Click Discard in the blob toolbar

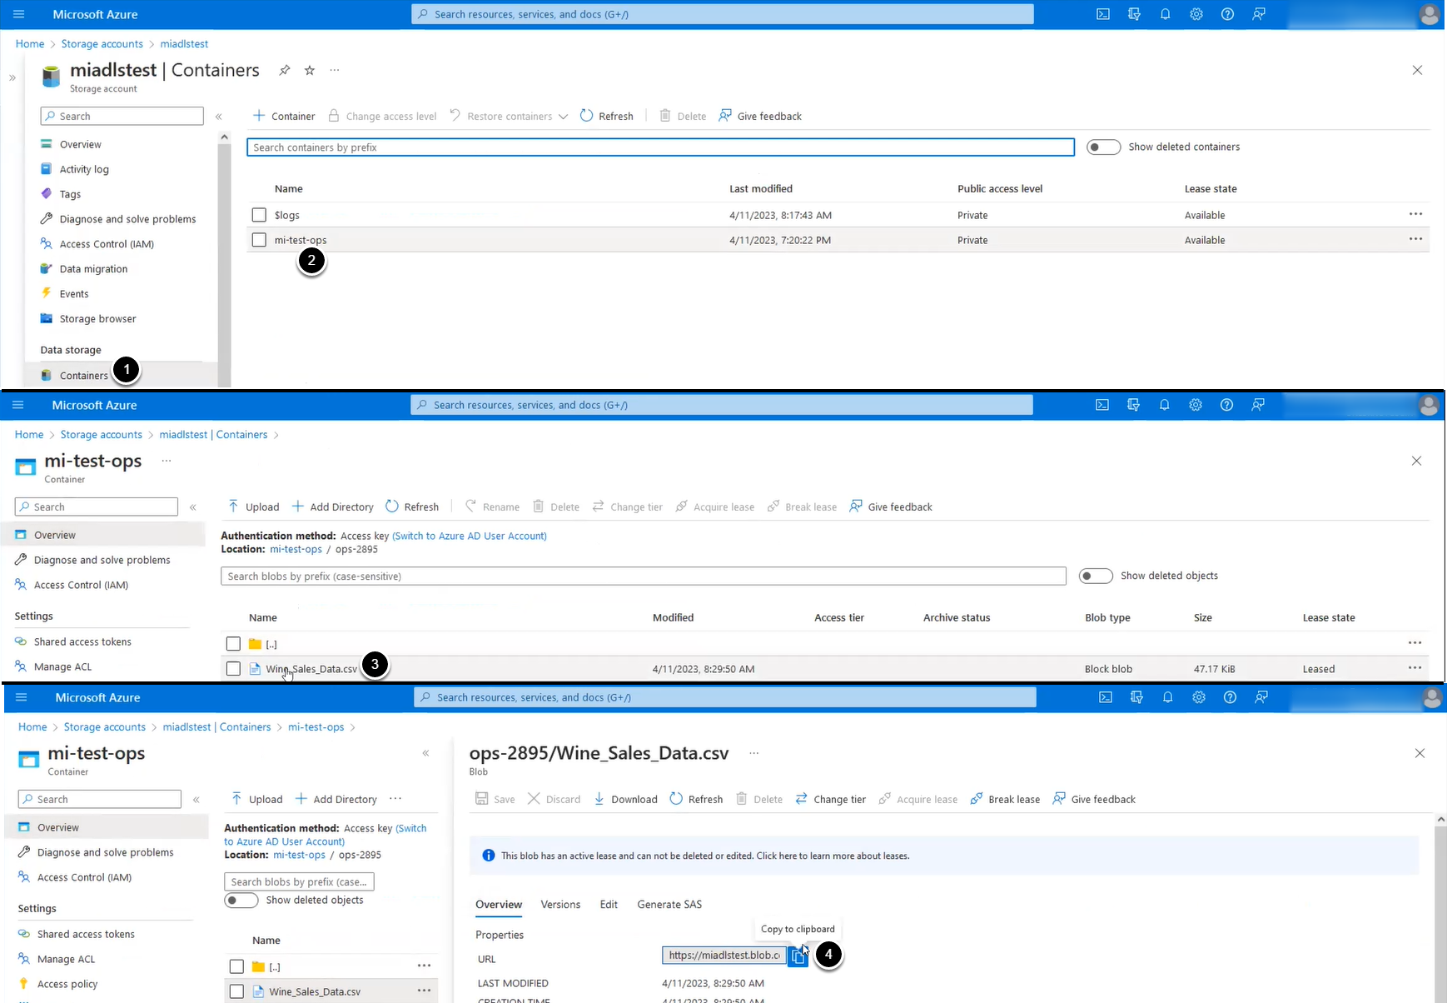[x=554, y=799]
